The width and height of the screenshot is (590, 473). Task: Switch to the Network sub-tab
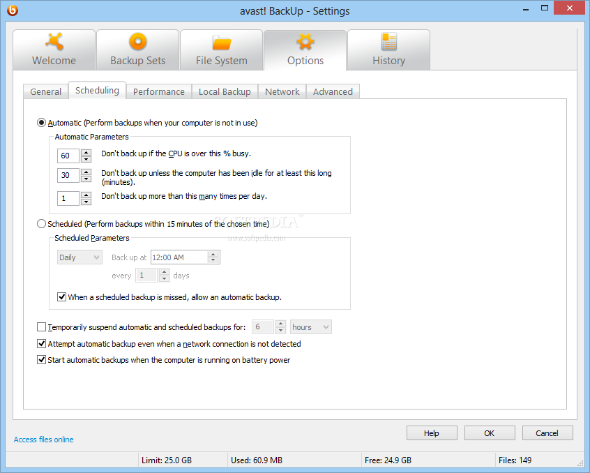tap(282, 91)
